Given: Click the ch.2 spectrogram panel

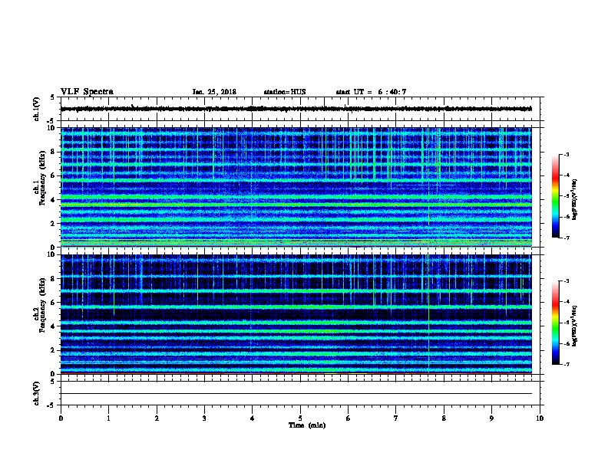Looking at the screenshot, I should click(296, 314).
